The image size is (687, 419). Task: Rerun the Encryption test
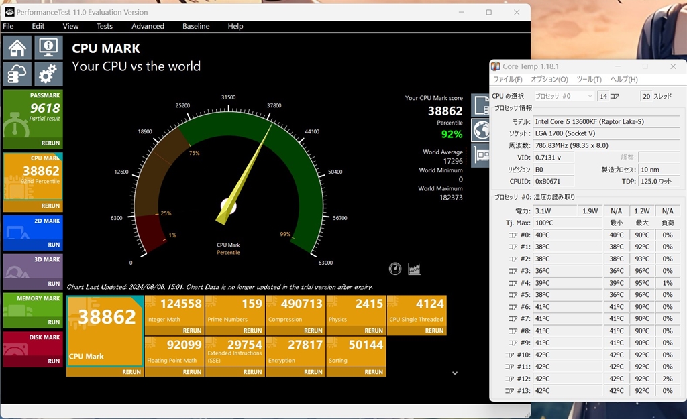(x=313, y=371)
